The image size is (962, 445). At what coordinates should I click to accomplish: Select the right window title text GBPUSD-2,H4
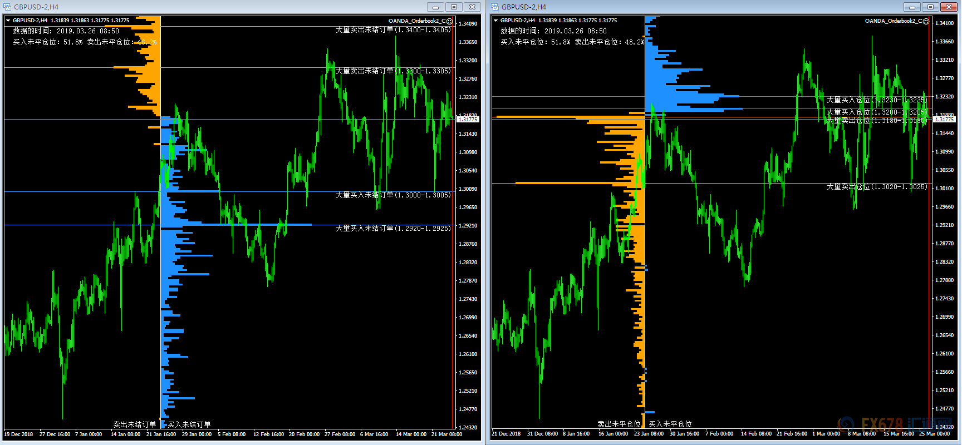(x=524, y=7)
